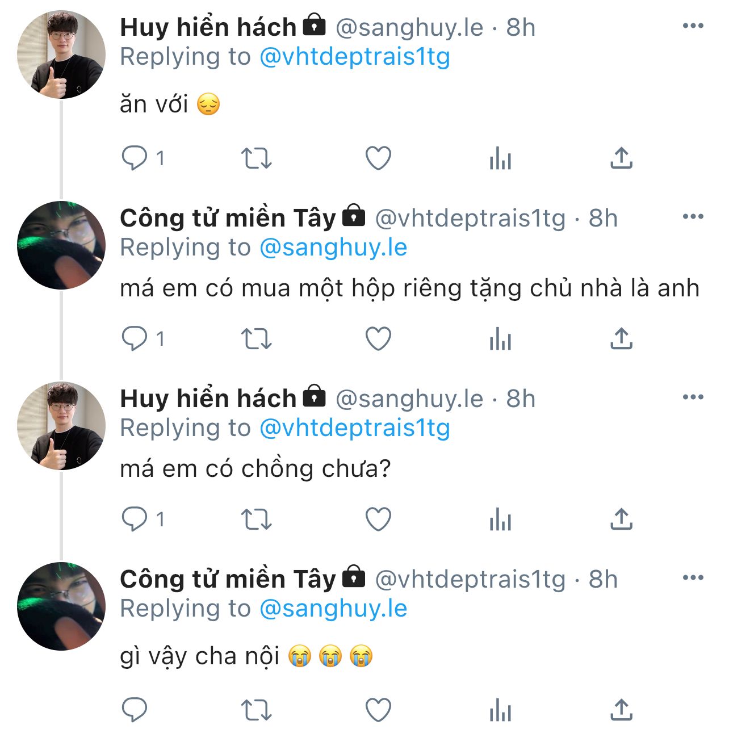Share the "ăn với" tweet
The height and width of the screenshot is (729, 729).
[621, 158]
